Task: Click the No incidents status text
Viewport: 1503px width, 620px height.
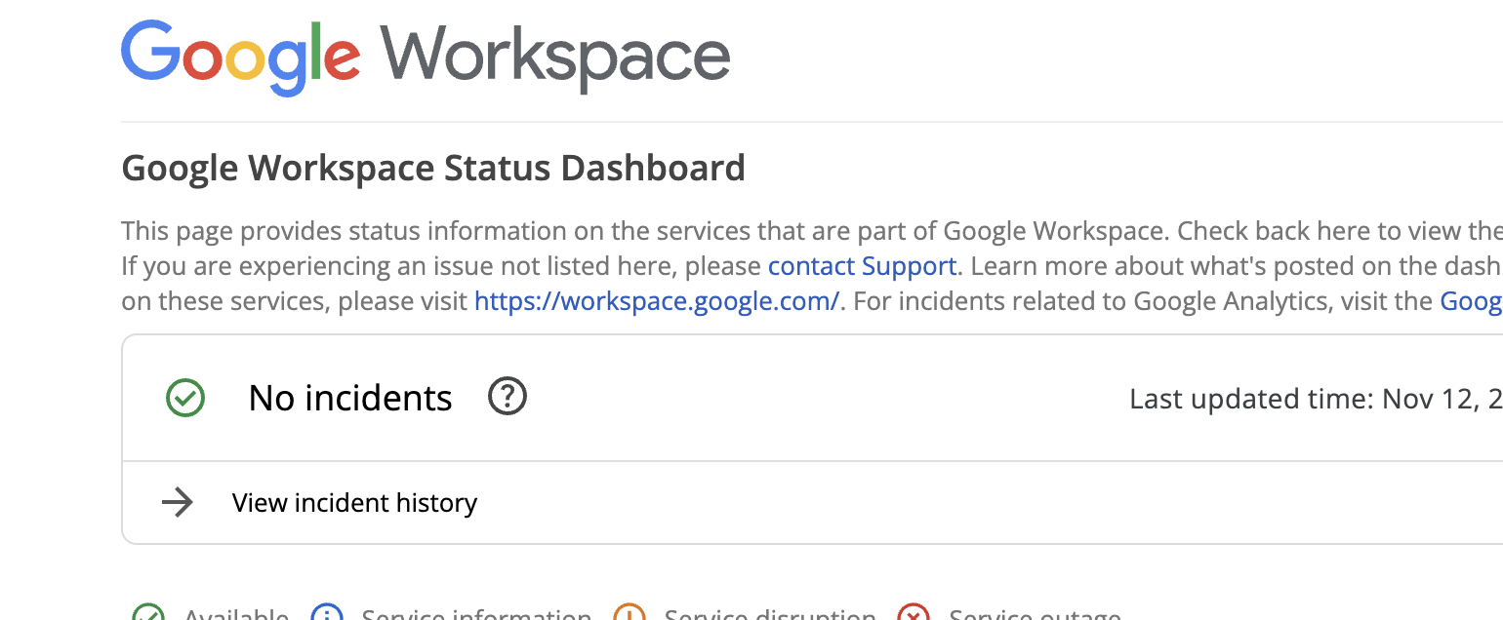Action: click(349, 398)
